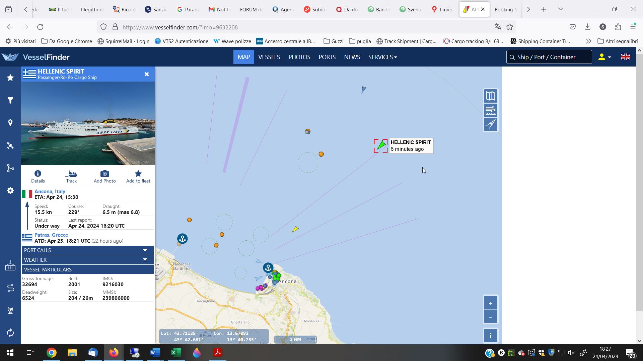Open the map layers selector button
This screenshot has width=643, height=361.
pos(491,96)
